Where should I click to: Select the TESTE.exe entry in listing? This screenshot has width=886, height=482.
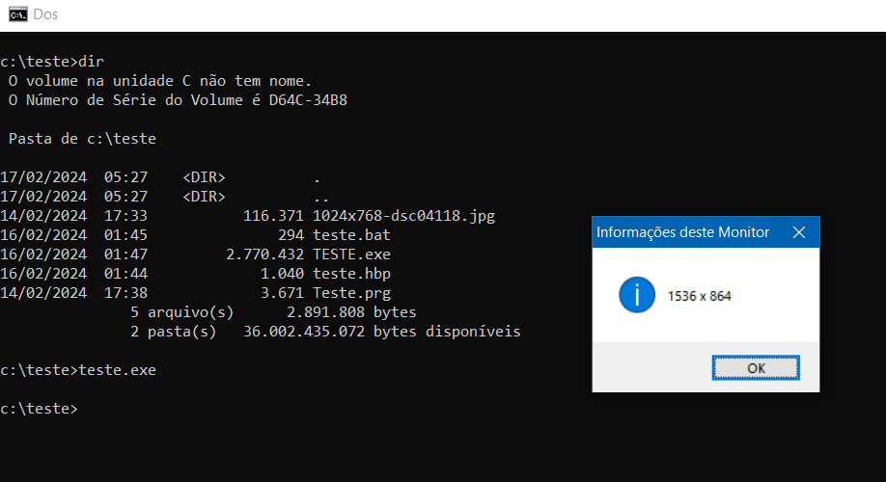click(x=351, y=254)
